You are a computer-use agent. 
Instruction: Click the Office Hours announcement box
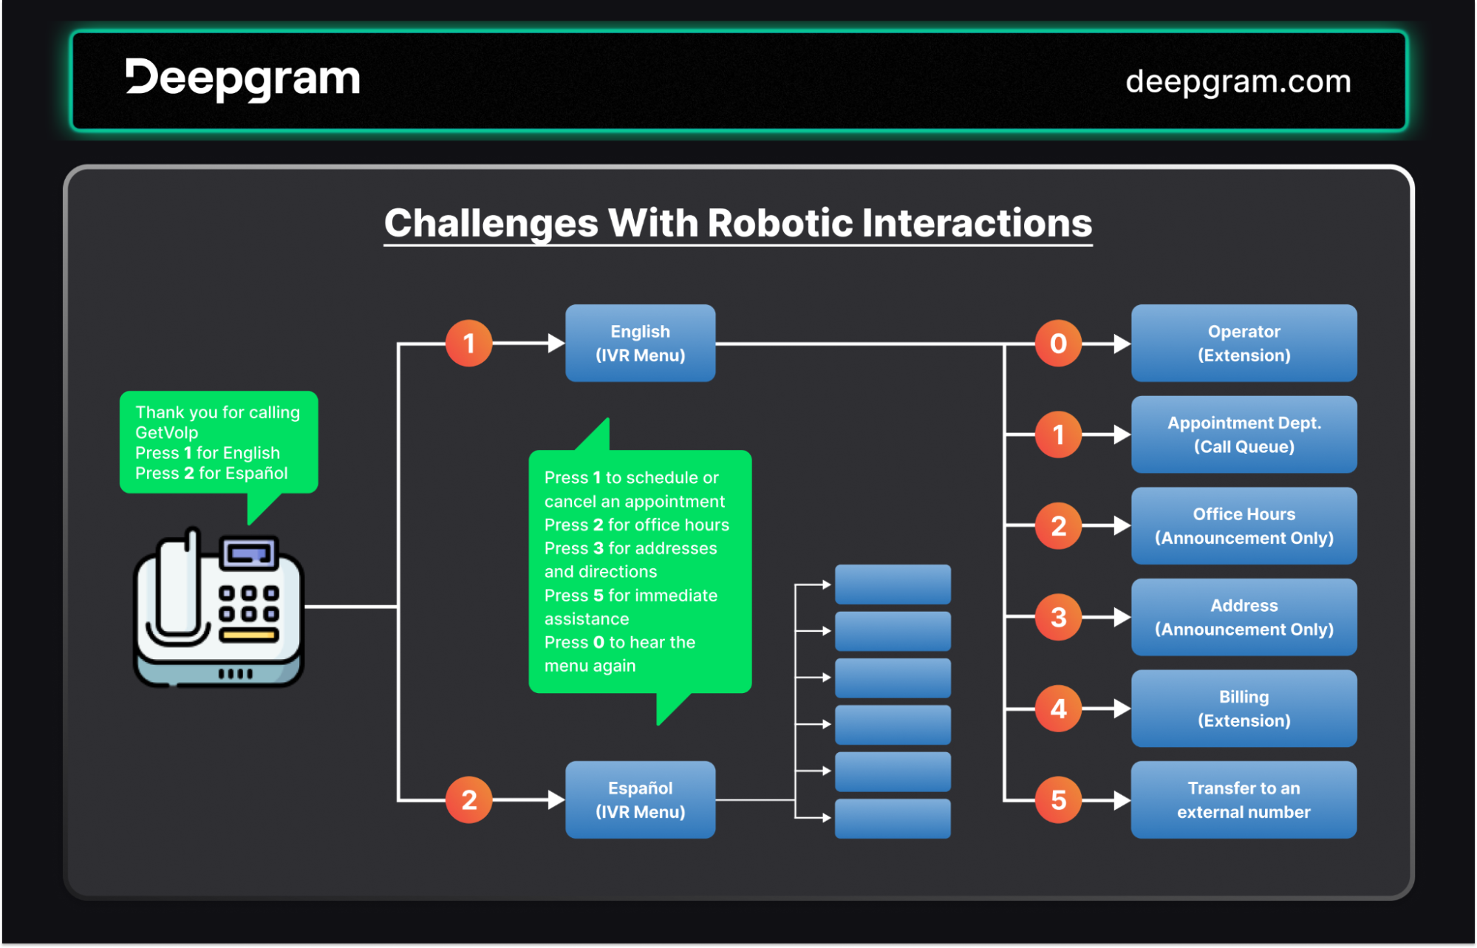tap(1244, 526)
